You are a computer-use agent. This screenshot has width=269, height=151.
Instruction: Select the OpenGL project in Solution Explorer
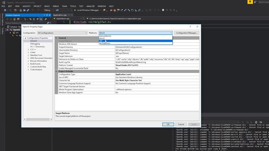[17, 30]
